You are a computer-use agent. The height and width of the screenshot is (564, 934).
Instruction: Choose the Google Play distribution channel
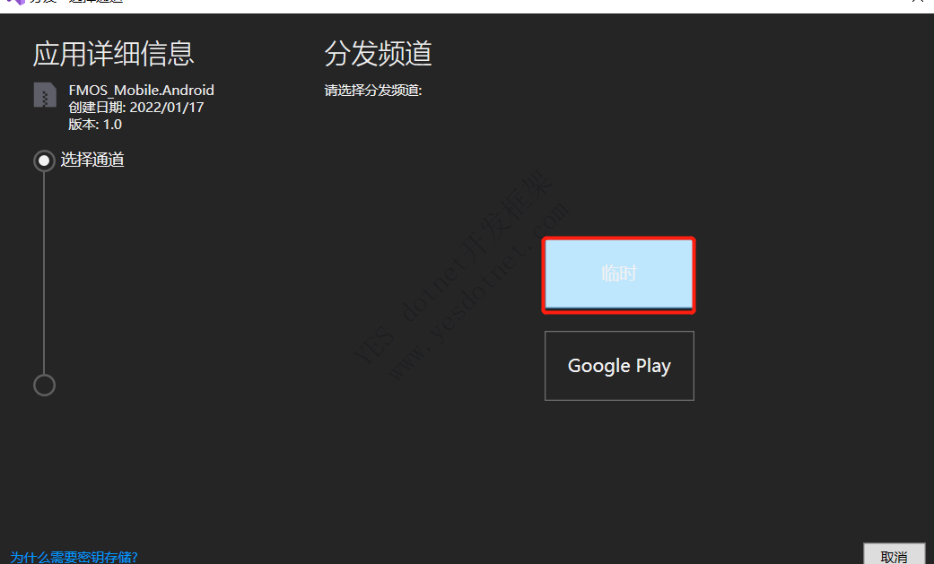[x=618, y=366]
